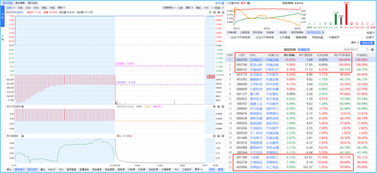Zoom in chart with the plus icon

coord(214,12)
